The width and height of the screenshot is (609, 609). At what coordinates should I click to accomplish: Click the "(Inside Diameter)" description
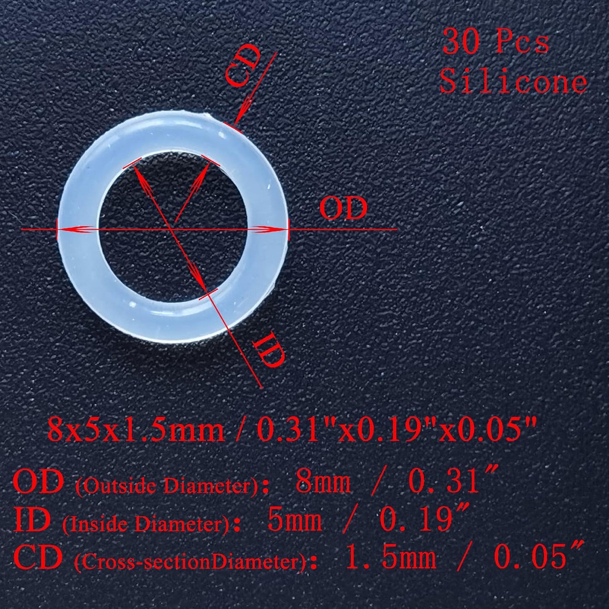click(146, 524)
